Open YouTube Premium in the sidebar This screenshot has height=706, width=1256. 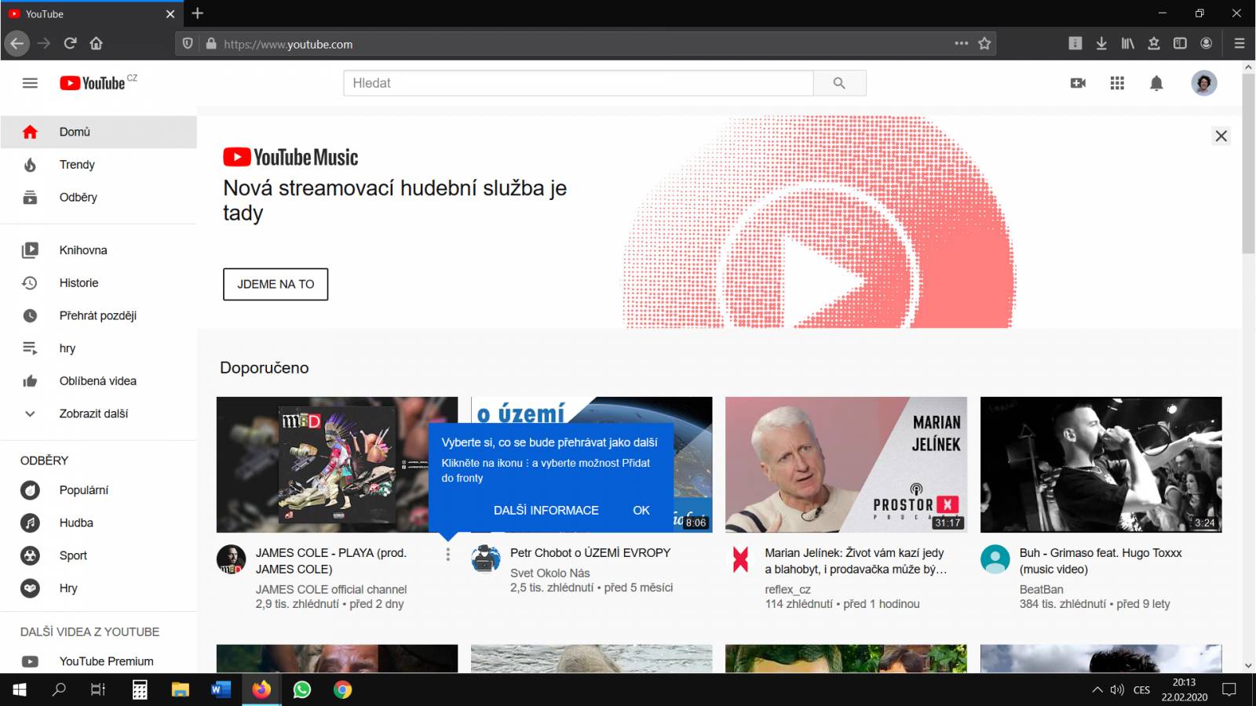tap(98, 661)
